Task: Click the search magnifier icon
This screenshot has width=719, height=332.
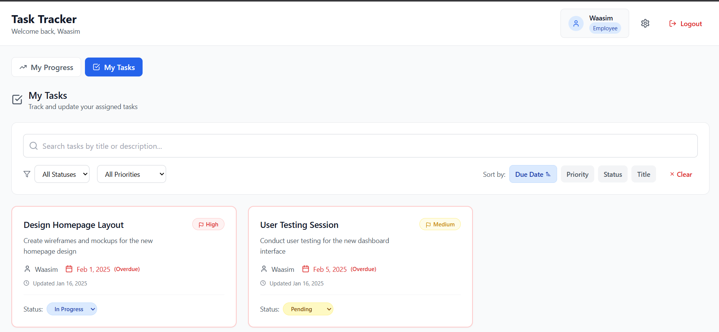Action: (x=34, y=146)
